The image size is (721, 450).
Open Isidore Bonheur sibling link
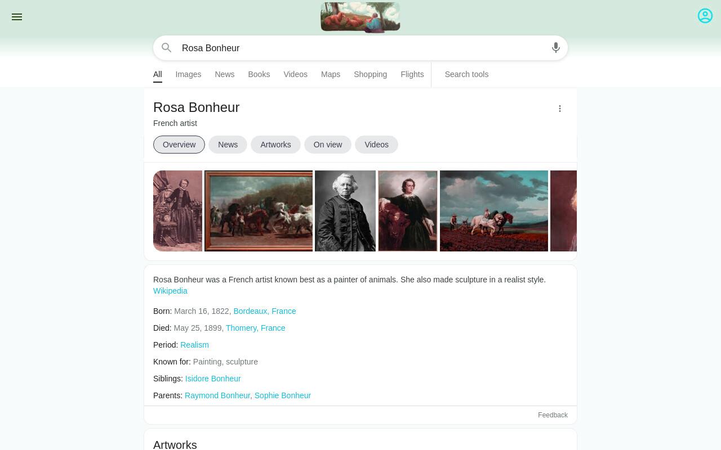[213, 379]
